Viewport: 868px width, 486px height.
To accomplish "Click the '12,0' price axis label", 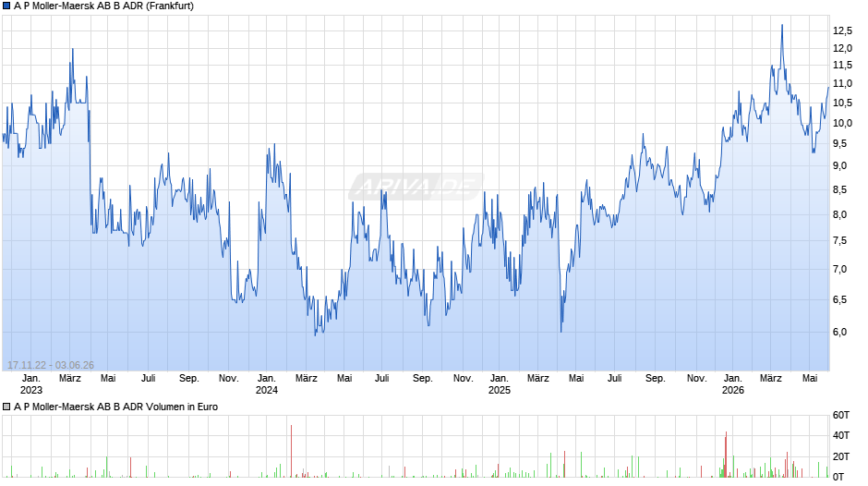I will coord(842,48).
